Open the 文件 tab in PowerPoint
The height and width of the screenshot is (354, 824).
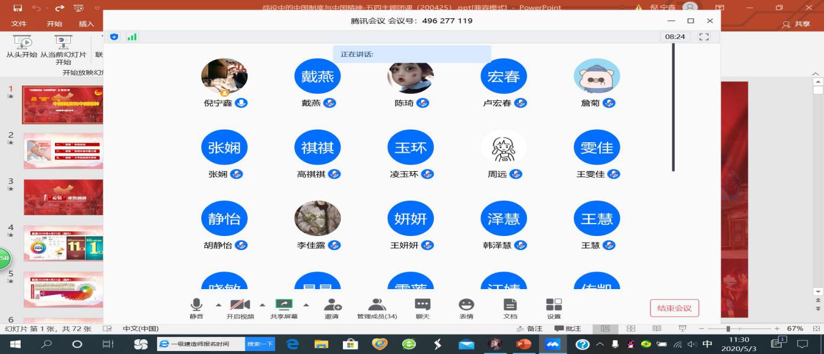click(18, 24)
